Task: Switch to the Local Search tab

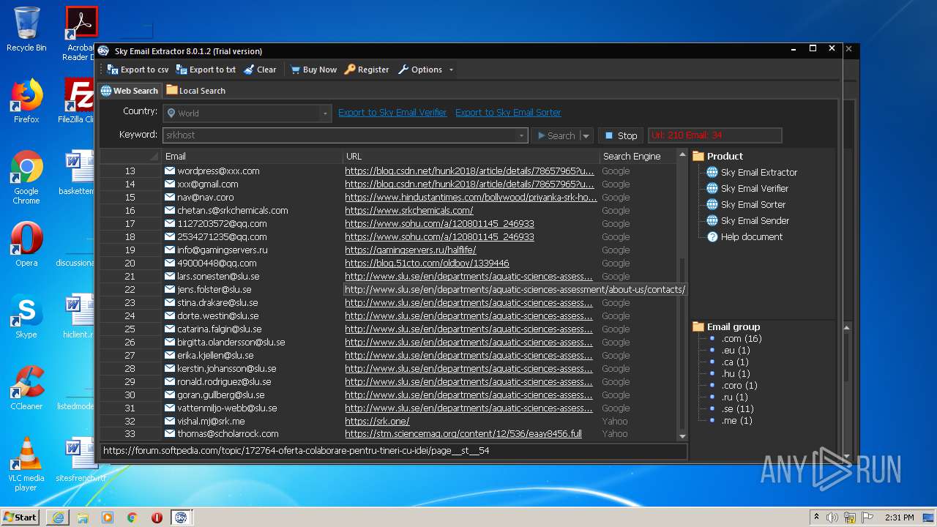Action: point(195,91)
